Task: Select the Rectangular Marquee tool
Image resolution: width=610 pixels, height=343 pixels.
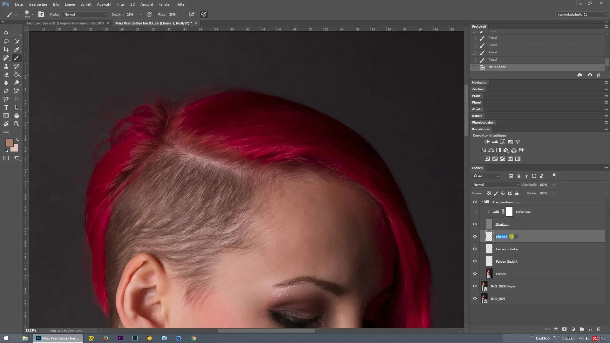Action: (17, 33)
